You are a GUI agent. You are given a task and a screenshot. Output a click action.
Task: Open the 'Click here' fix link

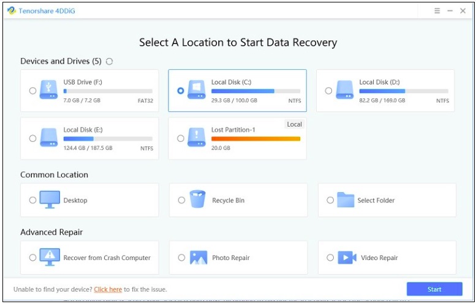click(x=108, y=289)
